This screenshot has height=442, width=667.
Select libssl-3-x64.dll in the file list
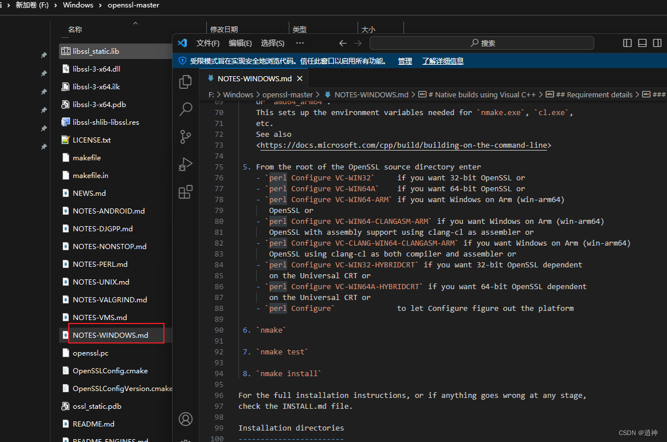96,69
